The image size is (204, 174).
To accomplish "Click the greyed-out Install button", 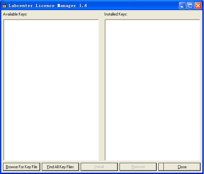I will (x=99, y=167).
